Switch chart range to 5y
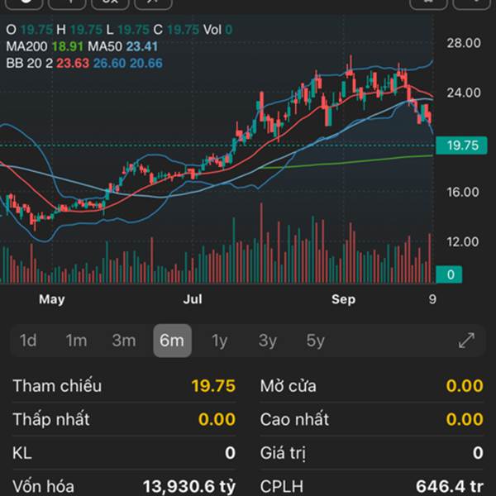The width and height of the screenshot is (496, 496). (316, 341)
